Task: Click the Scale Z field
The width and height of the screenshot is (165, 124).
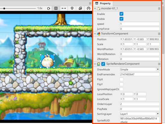Action: point(154,44)
